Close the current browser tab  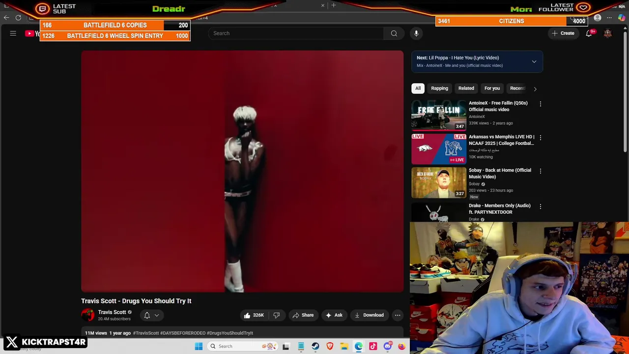click(323, 5)
